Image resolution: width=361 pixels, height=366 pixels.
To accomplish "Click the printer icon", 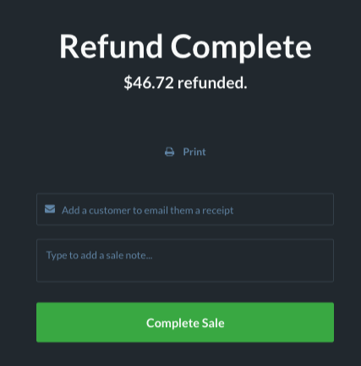I will (169, 152).
